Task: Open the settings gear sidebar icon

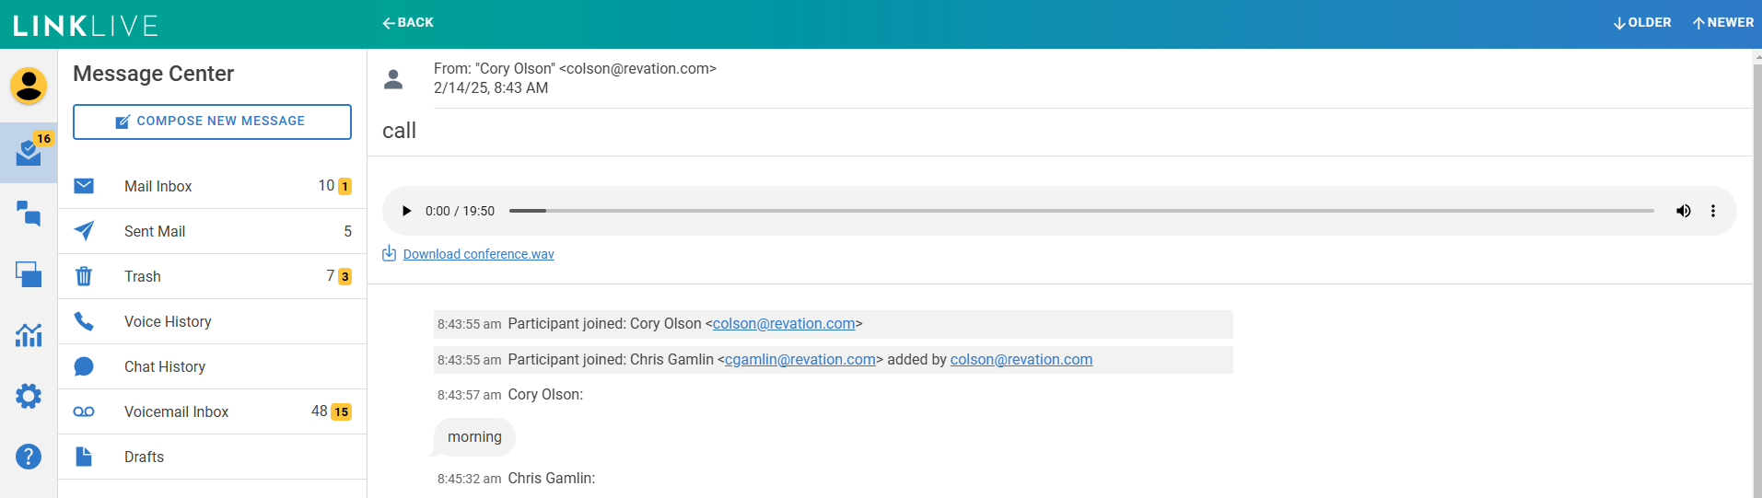Action: tap(29, 396)
